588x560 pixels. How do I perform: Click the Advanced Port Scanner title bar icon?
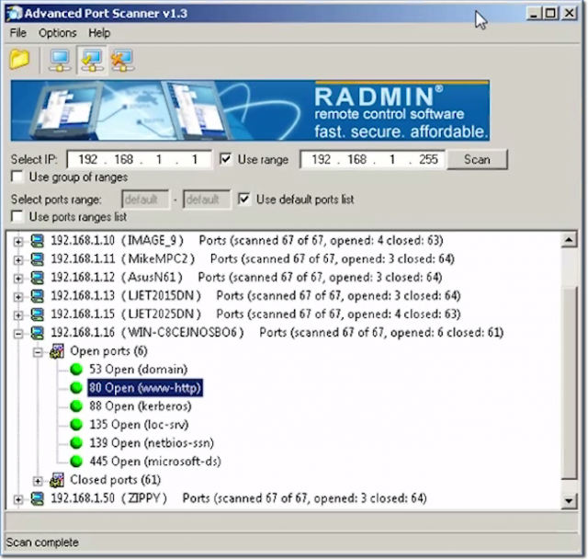tap(15, 14)
